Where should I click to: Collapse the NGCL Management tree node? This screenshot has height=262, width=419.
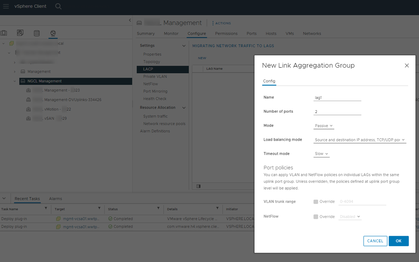[15, 81]
